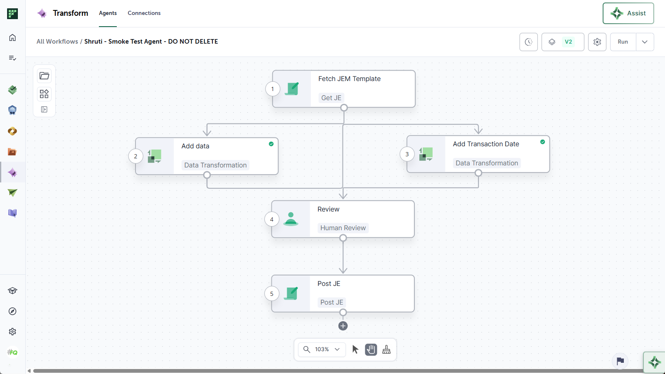Toggle the side panel expand icon
665x374 pixels.
(44, 110)
